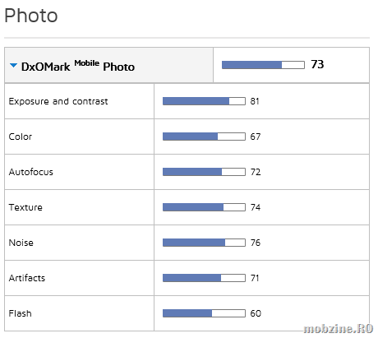Click the Artifacts score bar

pyautogui.click(x=204, y=278)
